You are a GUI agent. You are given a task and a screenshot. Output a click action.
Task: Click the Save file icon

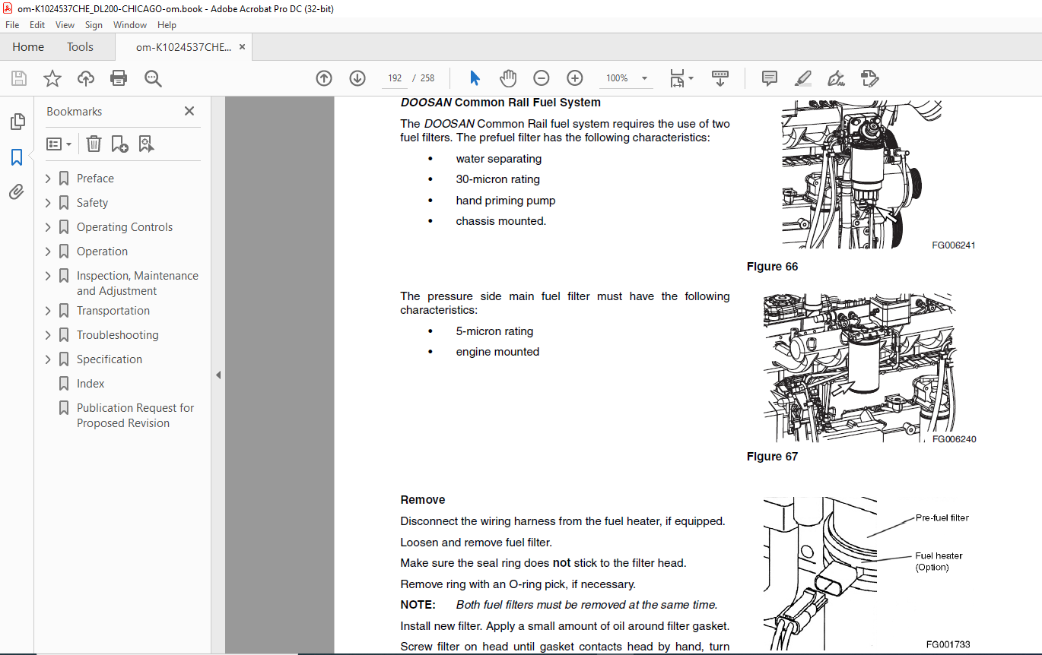[19, 78]
